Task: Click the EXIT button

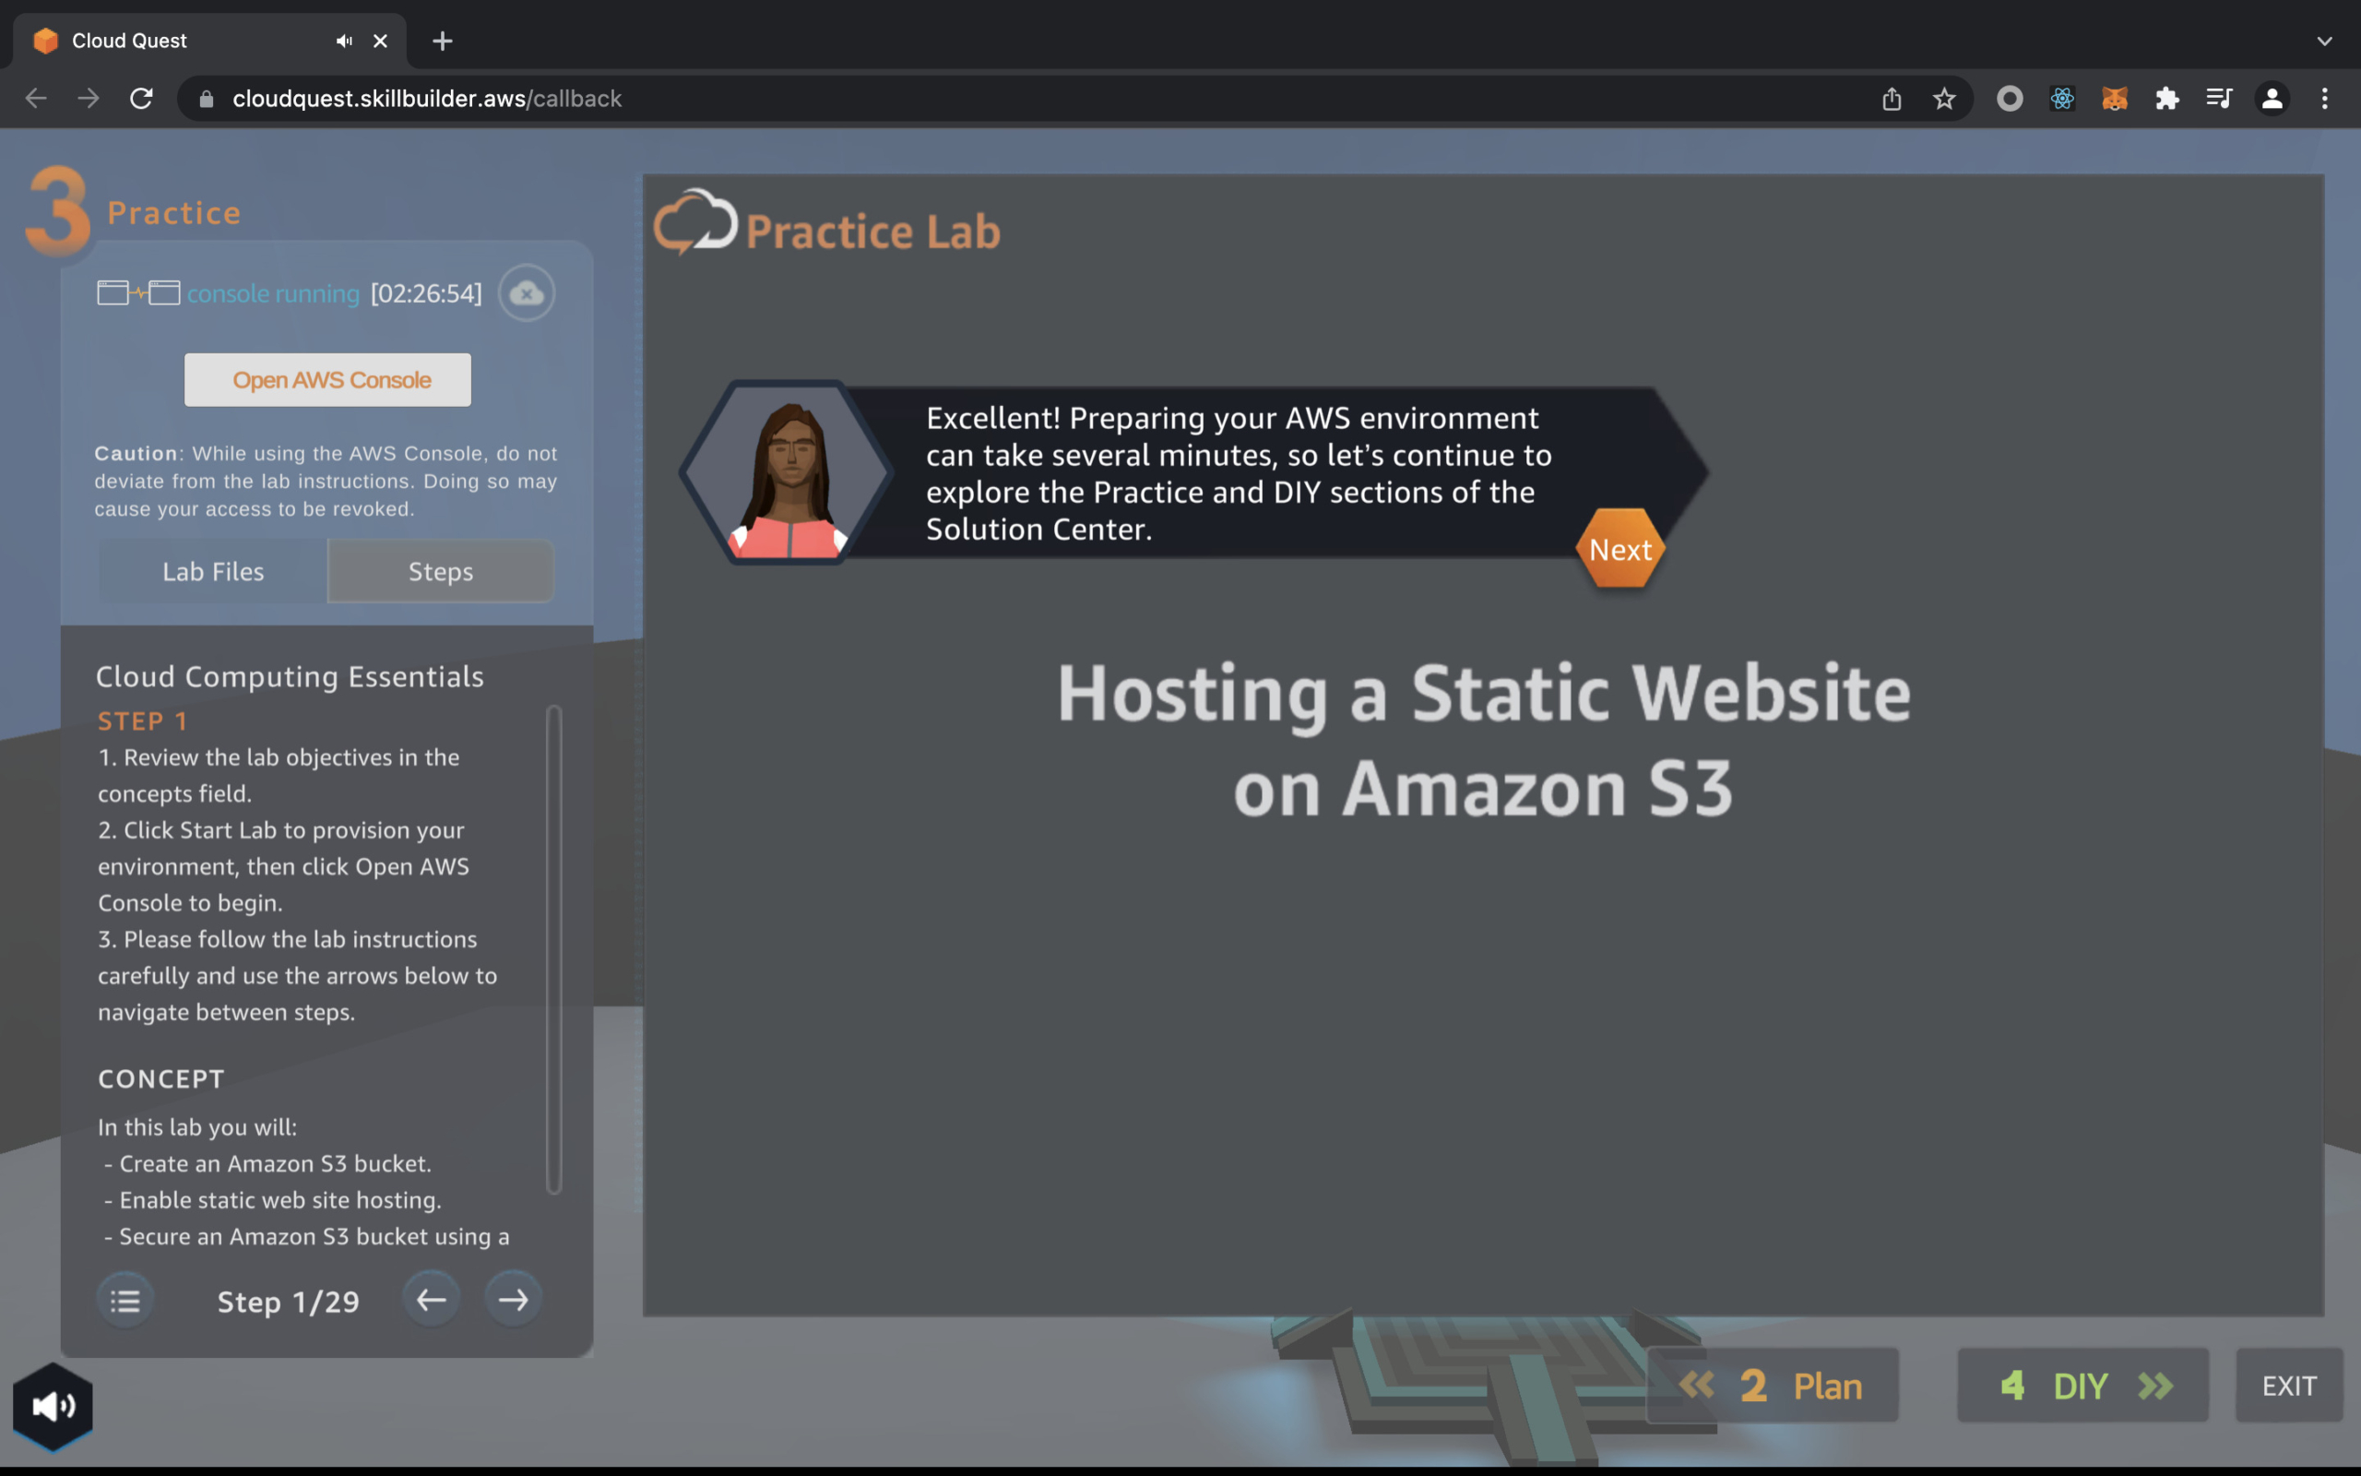Action: click(x=2289, y=1386)
